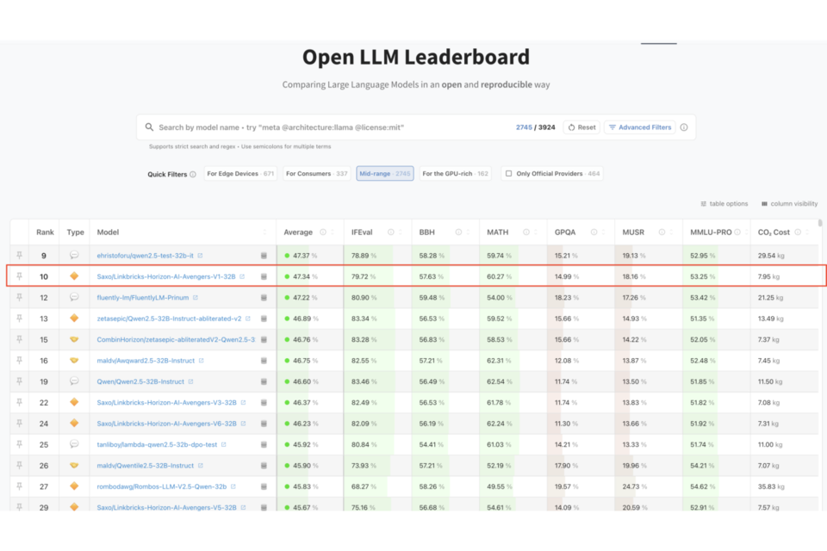Toggle the For Edge Devices filter
The height and width of the screenshot is (551, 827).
240,174
